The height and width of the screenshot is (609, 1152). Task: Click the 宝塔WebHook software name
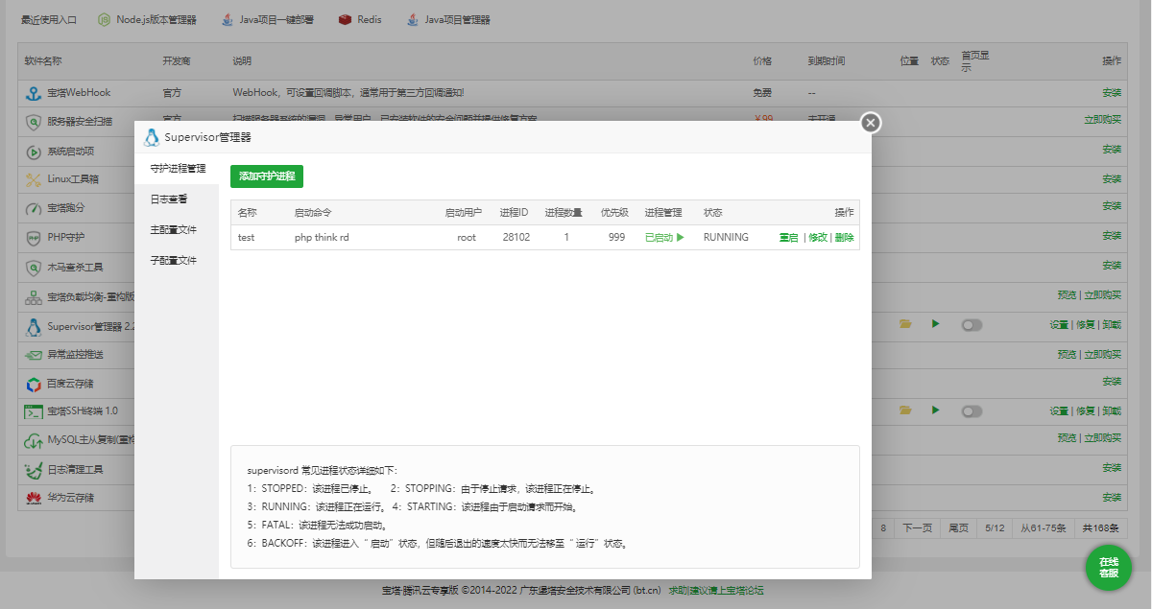pyautogui.click(x=79, y=93)
